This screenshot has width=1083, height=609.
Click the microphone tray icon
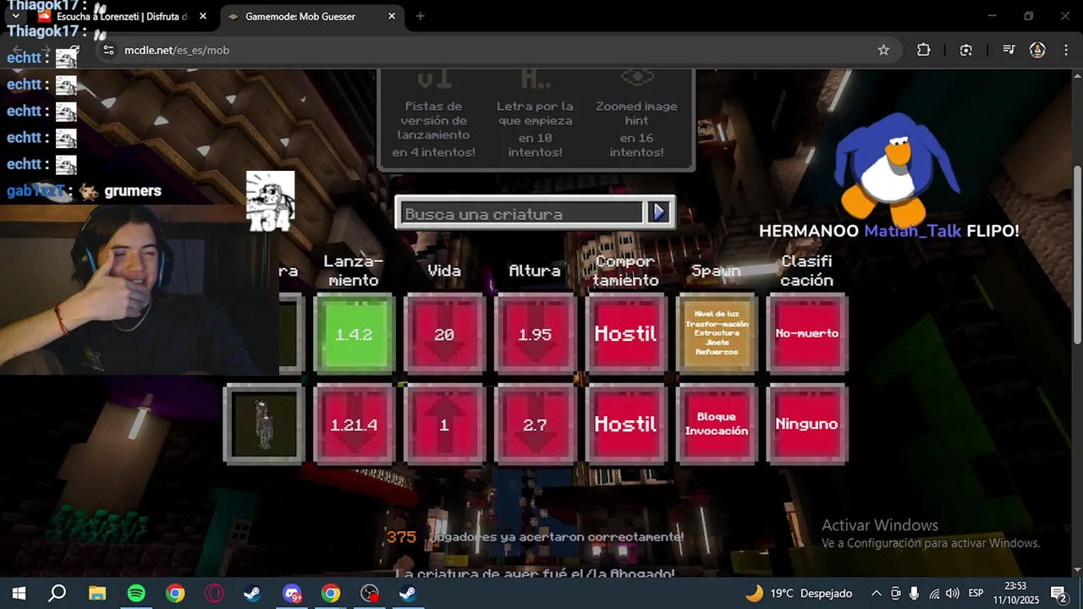pyautogui.click(x=915, y=593)
